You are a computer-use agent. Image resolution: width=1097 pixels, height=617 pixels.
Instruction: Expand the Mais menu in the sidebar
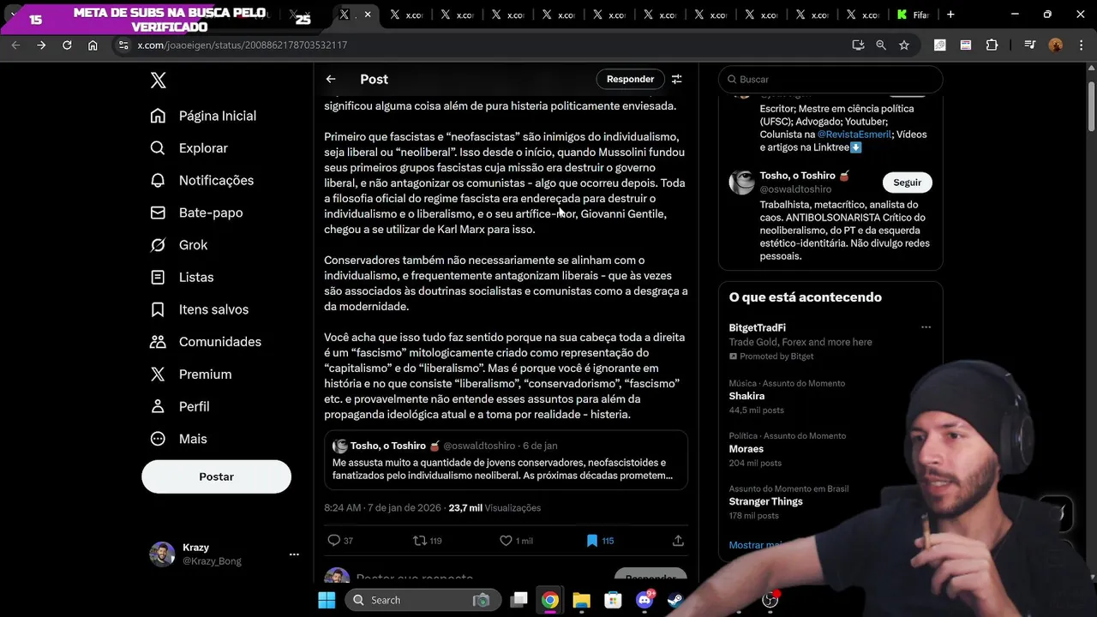(179, 439)
